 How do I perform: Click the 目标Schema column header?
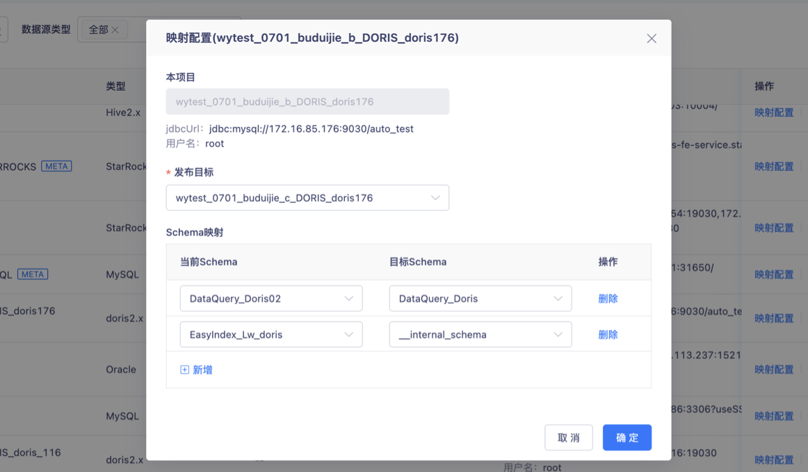coord(417,262)
